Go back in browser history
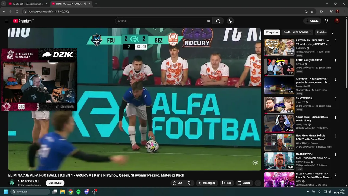Image resolution: width=348 pixels, height=196 pixels. tap(4, 11)
